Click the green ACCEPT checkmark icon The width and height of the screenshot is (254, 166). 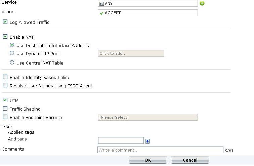101,13
